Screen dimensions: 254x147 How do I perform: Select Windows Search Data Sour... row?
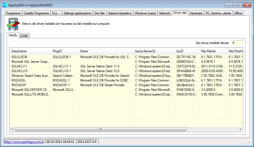[x=126, y=76]
